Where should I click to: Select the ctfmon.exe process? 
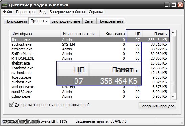coord(90,96)
